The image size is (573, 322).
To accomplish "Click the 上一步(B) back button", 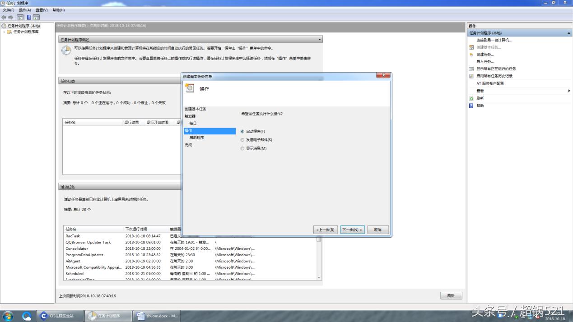I will click(x=326, y=230).
